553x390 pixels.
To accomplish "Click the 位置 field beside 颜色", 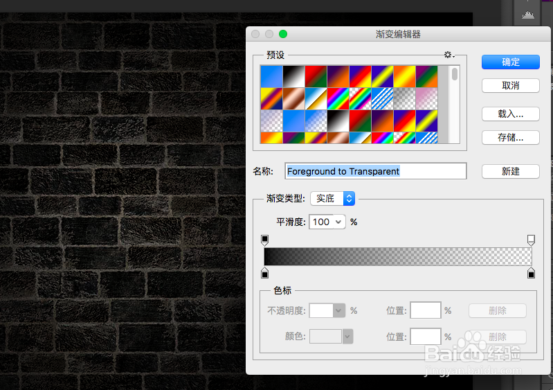I will [426, 337].
